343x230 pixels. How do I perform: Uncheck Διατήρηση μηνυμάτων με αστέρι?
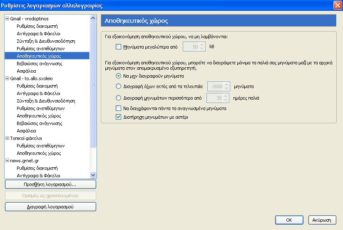[118, 117]
